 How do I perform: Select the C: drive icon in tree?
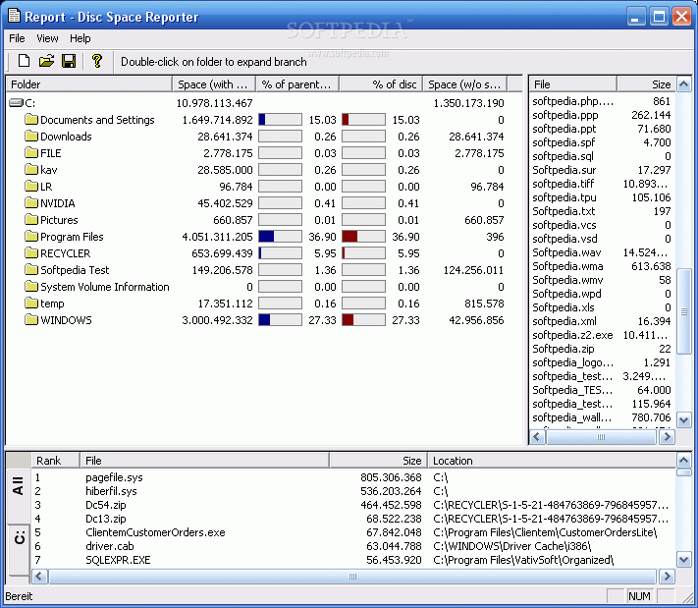pyautogui.click(x=16, y=103)
